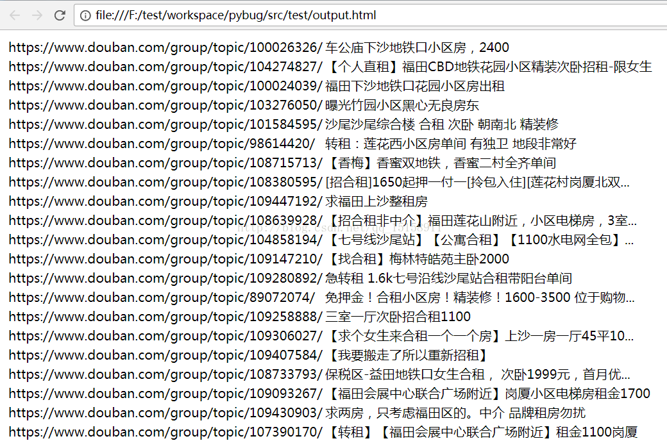The height and width of the screenshot is (441, 667).
Task: Open link for topic 109258888
Action: coord(165,317)
